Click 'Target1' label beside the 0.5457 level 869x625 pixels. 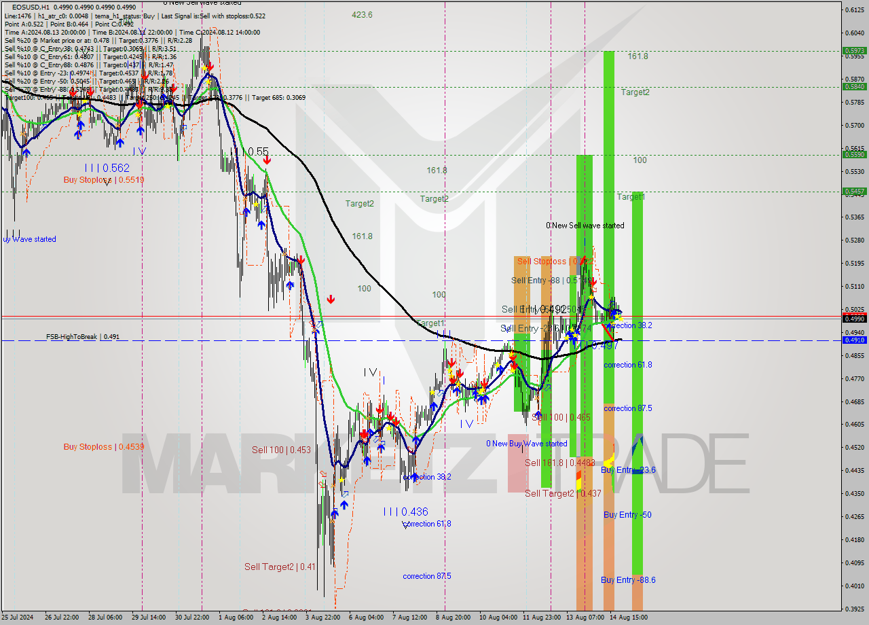point(631,197)
